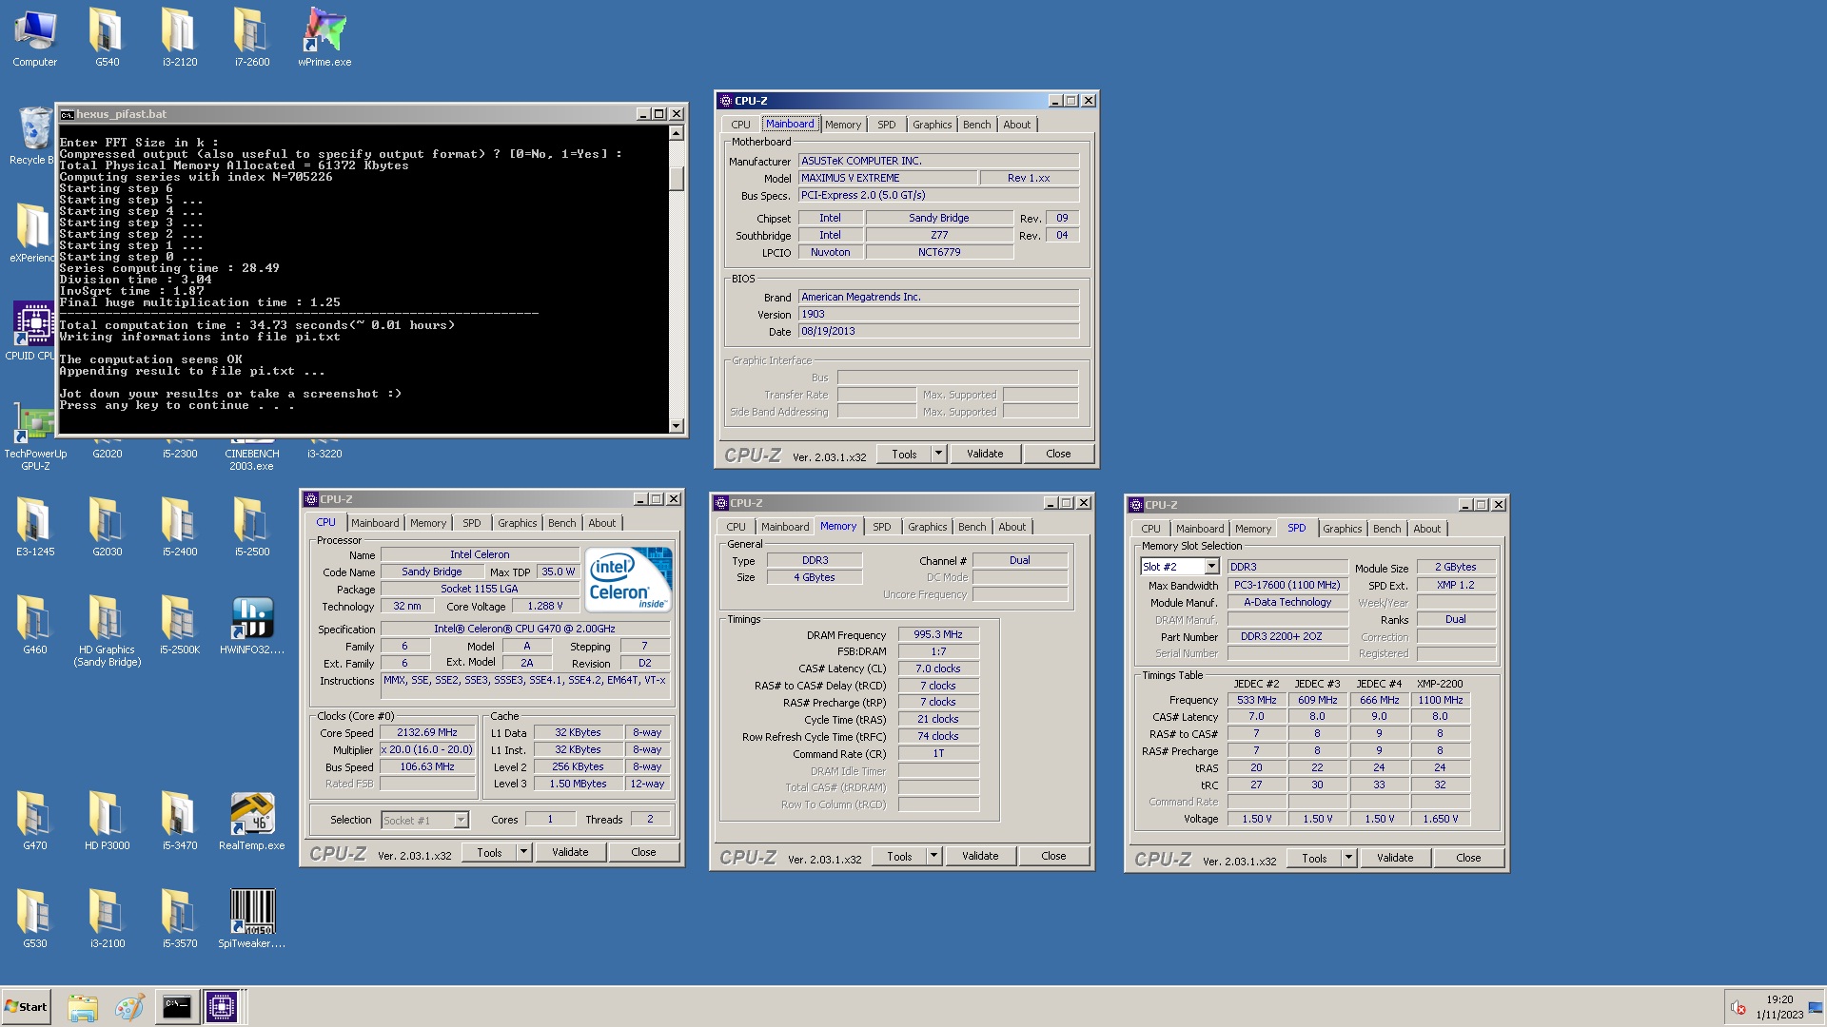Click Validate in CPU tab window
1827x1027 pixels.
coord(570,852)
